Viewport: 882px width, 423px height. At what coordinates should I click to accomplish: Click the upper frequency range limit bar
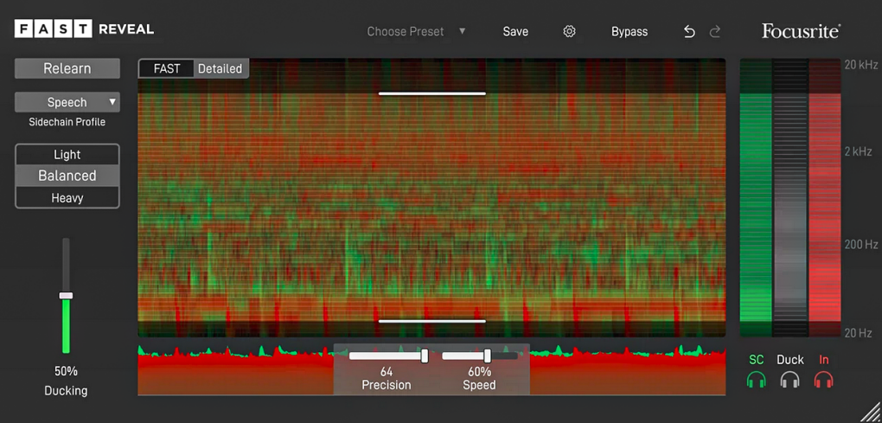(x=432, y=93)
